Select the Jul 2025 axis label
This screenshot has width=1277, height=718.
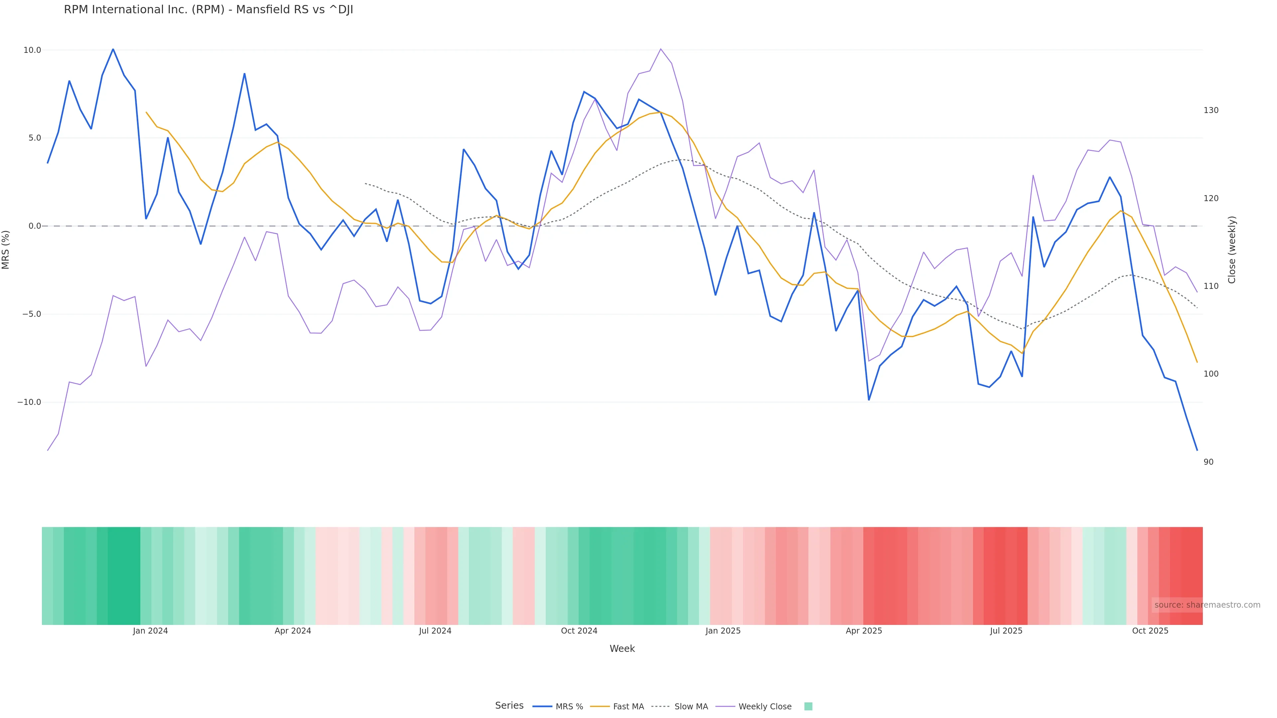tap(1006, 631)
